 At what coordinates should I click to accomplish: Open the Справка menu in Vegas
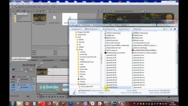(x=54, y=4)
